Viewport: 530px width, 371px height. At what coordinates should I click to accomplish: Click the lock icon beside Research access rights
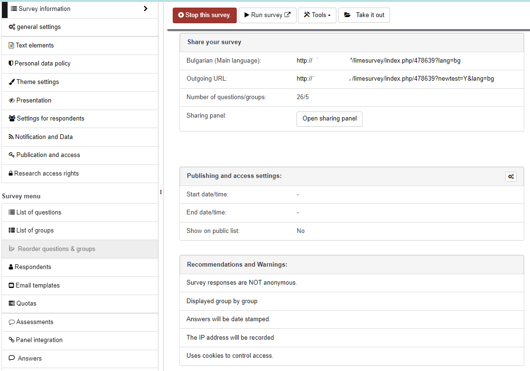pos(11,173)
